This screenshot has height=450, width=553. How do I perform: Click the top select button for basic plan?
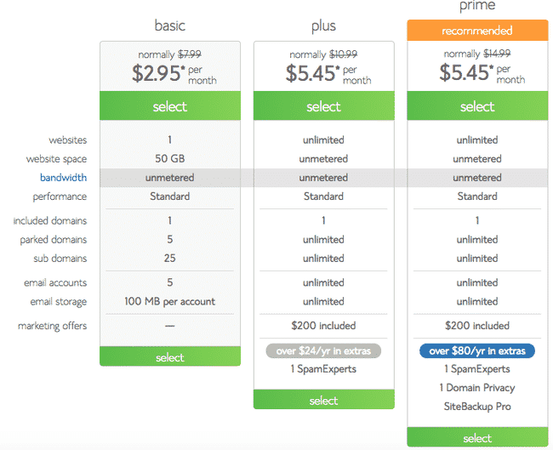pos(170,107)
